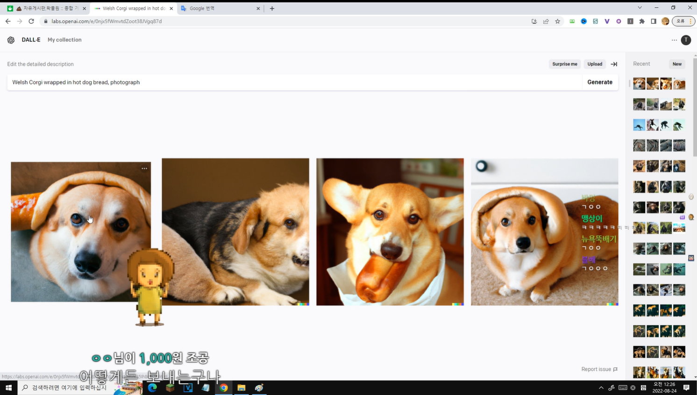
Task: Bookmark this page with the star icon
Action: (557, 21)
